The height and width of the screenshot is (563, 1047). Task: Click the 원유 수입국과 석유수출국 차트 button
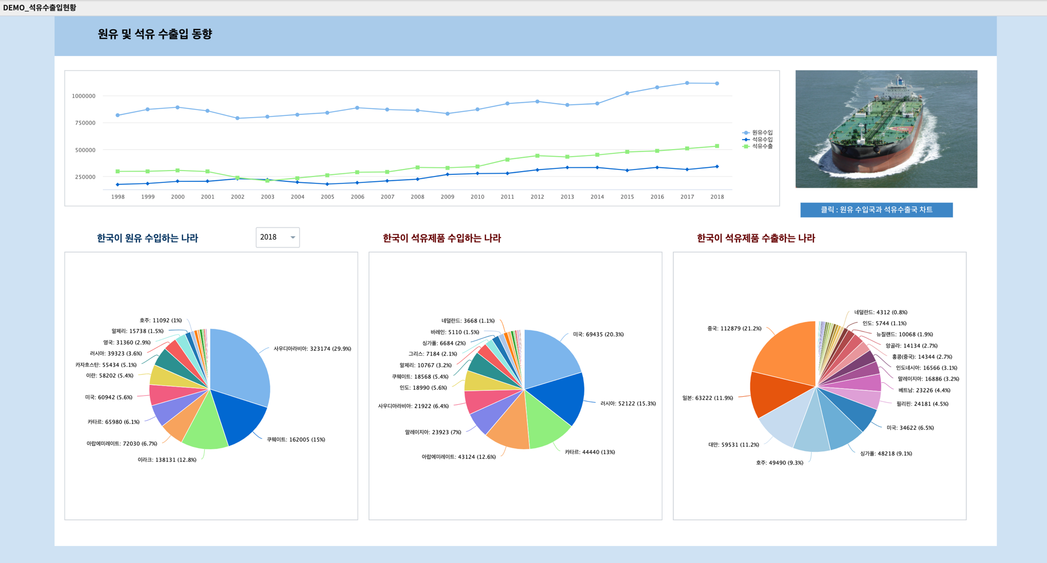pos(876,210)
